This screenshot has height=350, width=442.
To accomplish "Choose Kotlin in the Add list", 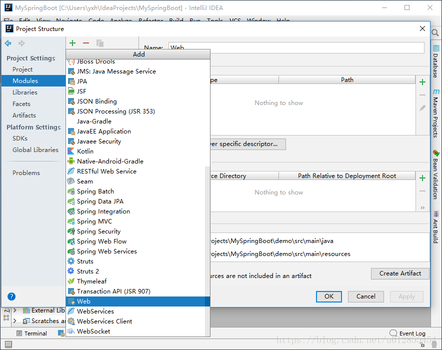I will (x=138, y=151).
